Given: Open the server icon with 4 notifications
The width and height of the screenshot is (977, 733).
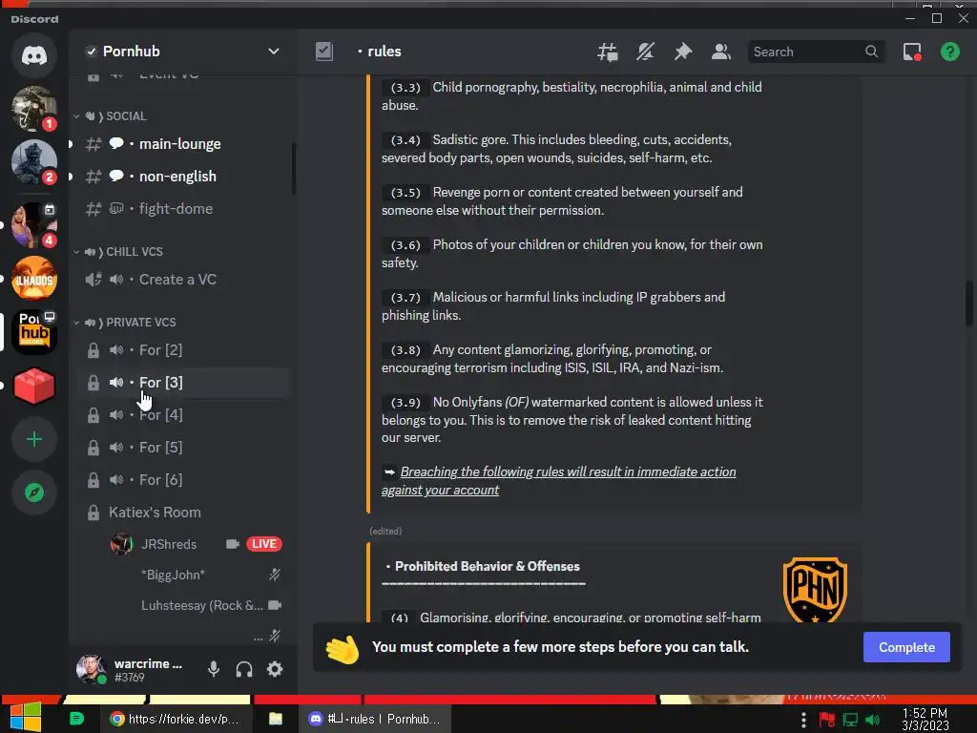Looking at the screenshot, I should coord(34,224).
